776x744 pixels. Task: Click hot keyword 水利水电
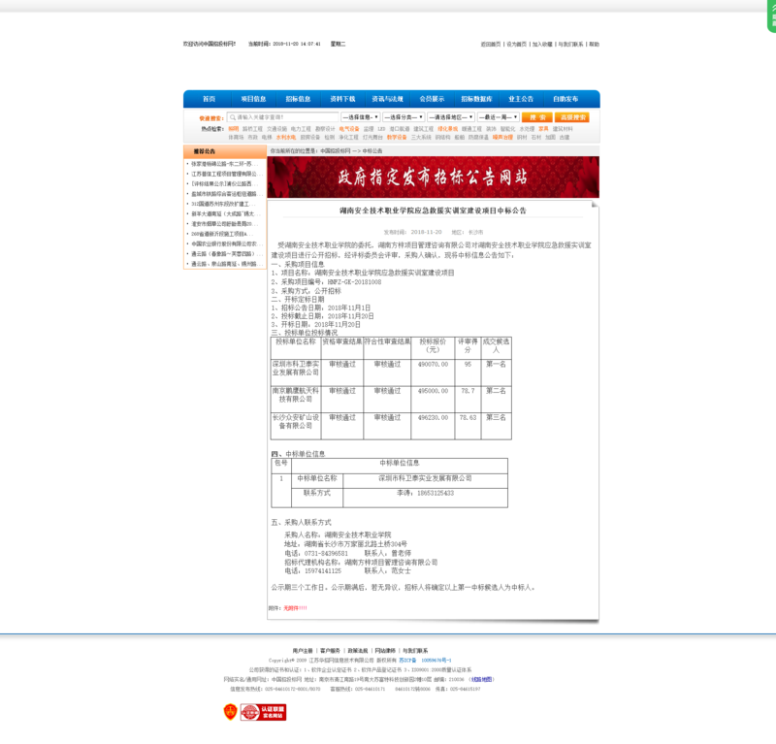(x=285, y=137)
